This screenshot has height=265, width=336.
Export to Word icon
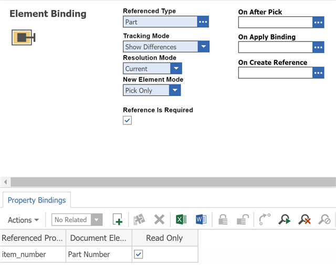coord(201,220)
